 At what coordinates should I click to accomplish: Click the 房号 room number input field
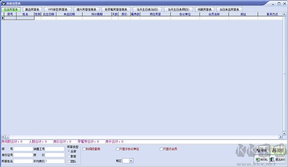[x=23, y=149]
